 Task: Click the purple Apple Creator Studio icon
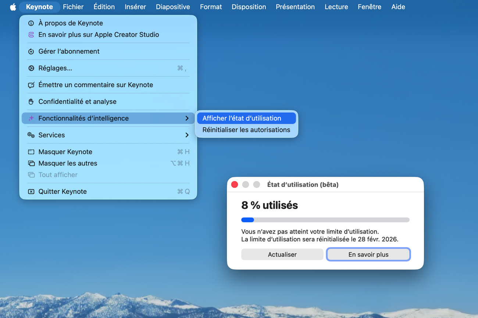point(31,35)
